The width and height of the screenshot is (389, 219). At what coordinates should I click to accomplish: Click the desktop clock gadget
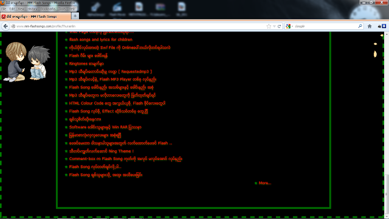365,12
